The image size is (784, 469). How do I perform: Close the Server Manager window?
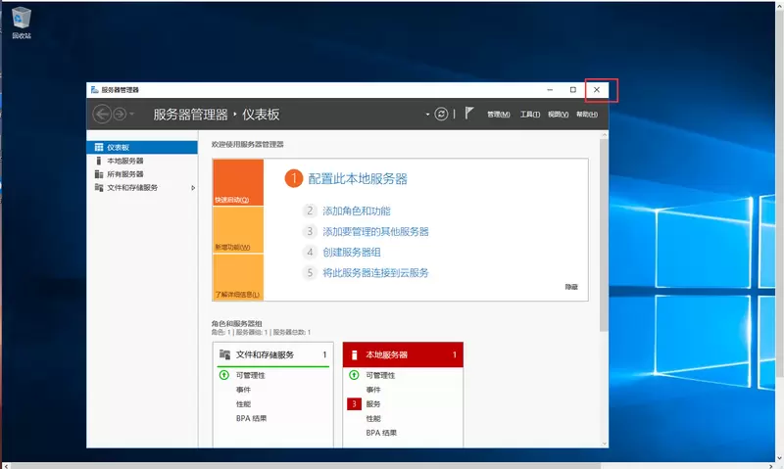(597, 90)
